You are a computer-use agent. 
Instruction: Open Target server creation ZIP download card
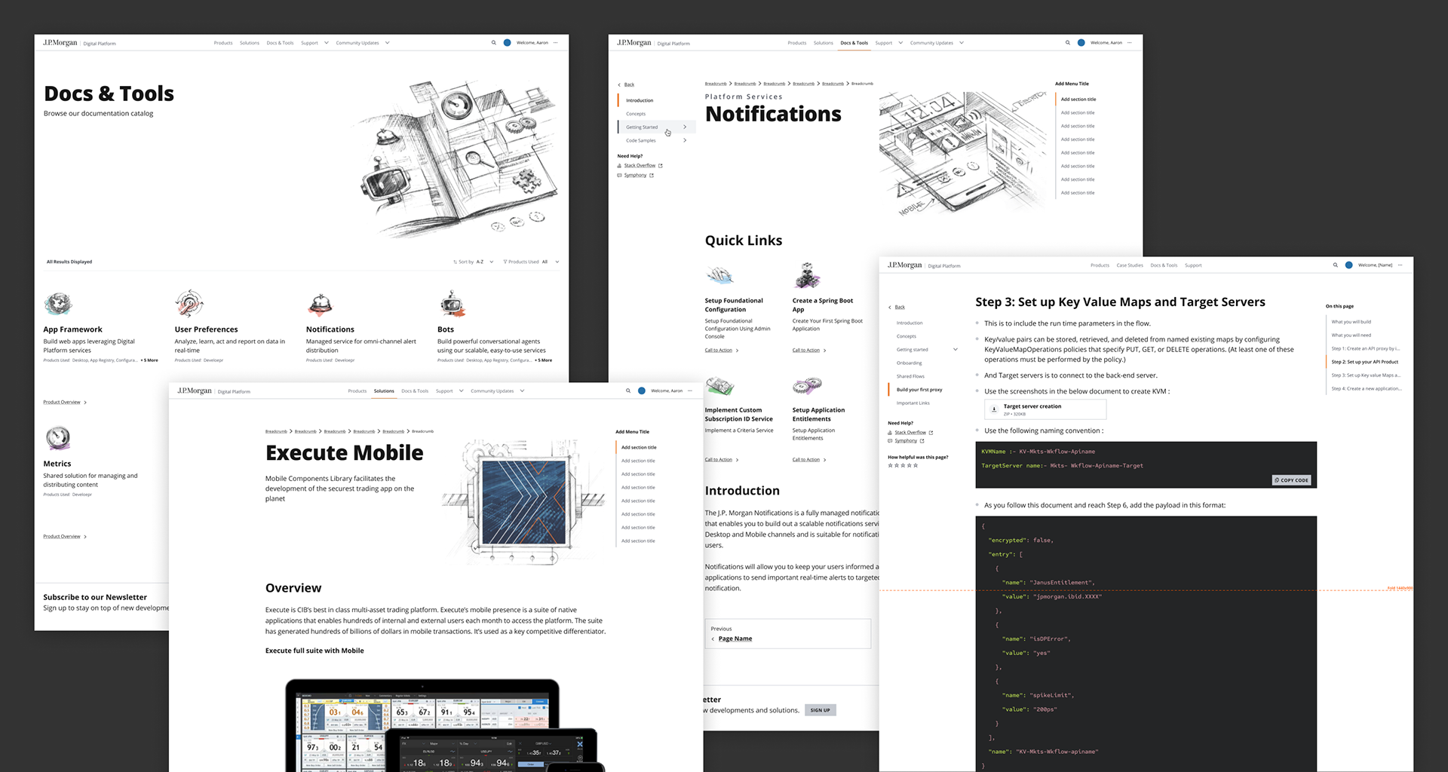pos(1045,409)
